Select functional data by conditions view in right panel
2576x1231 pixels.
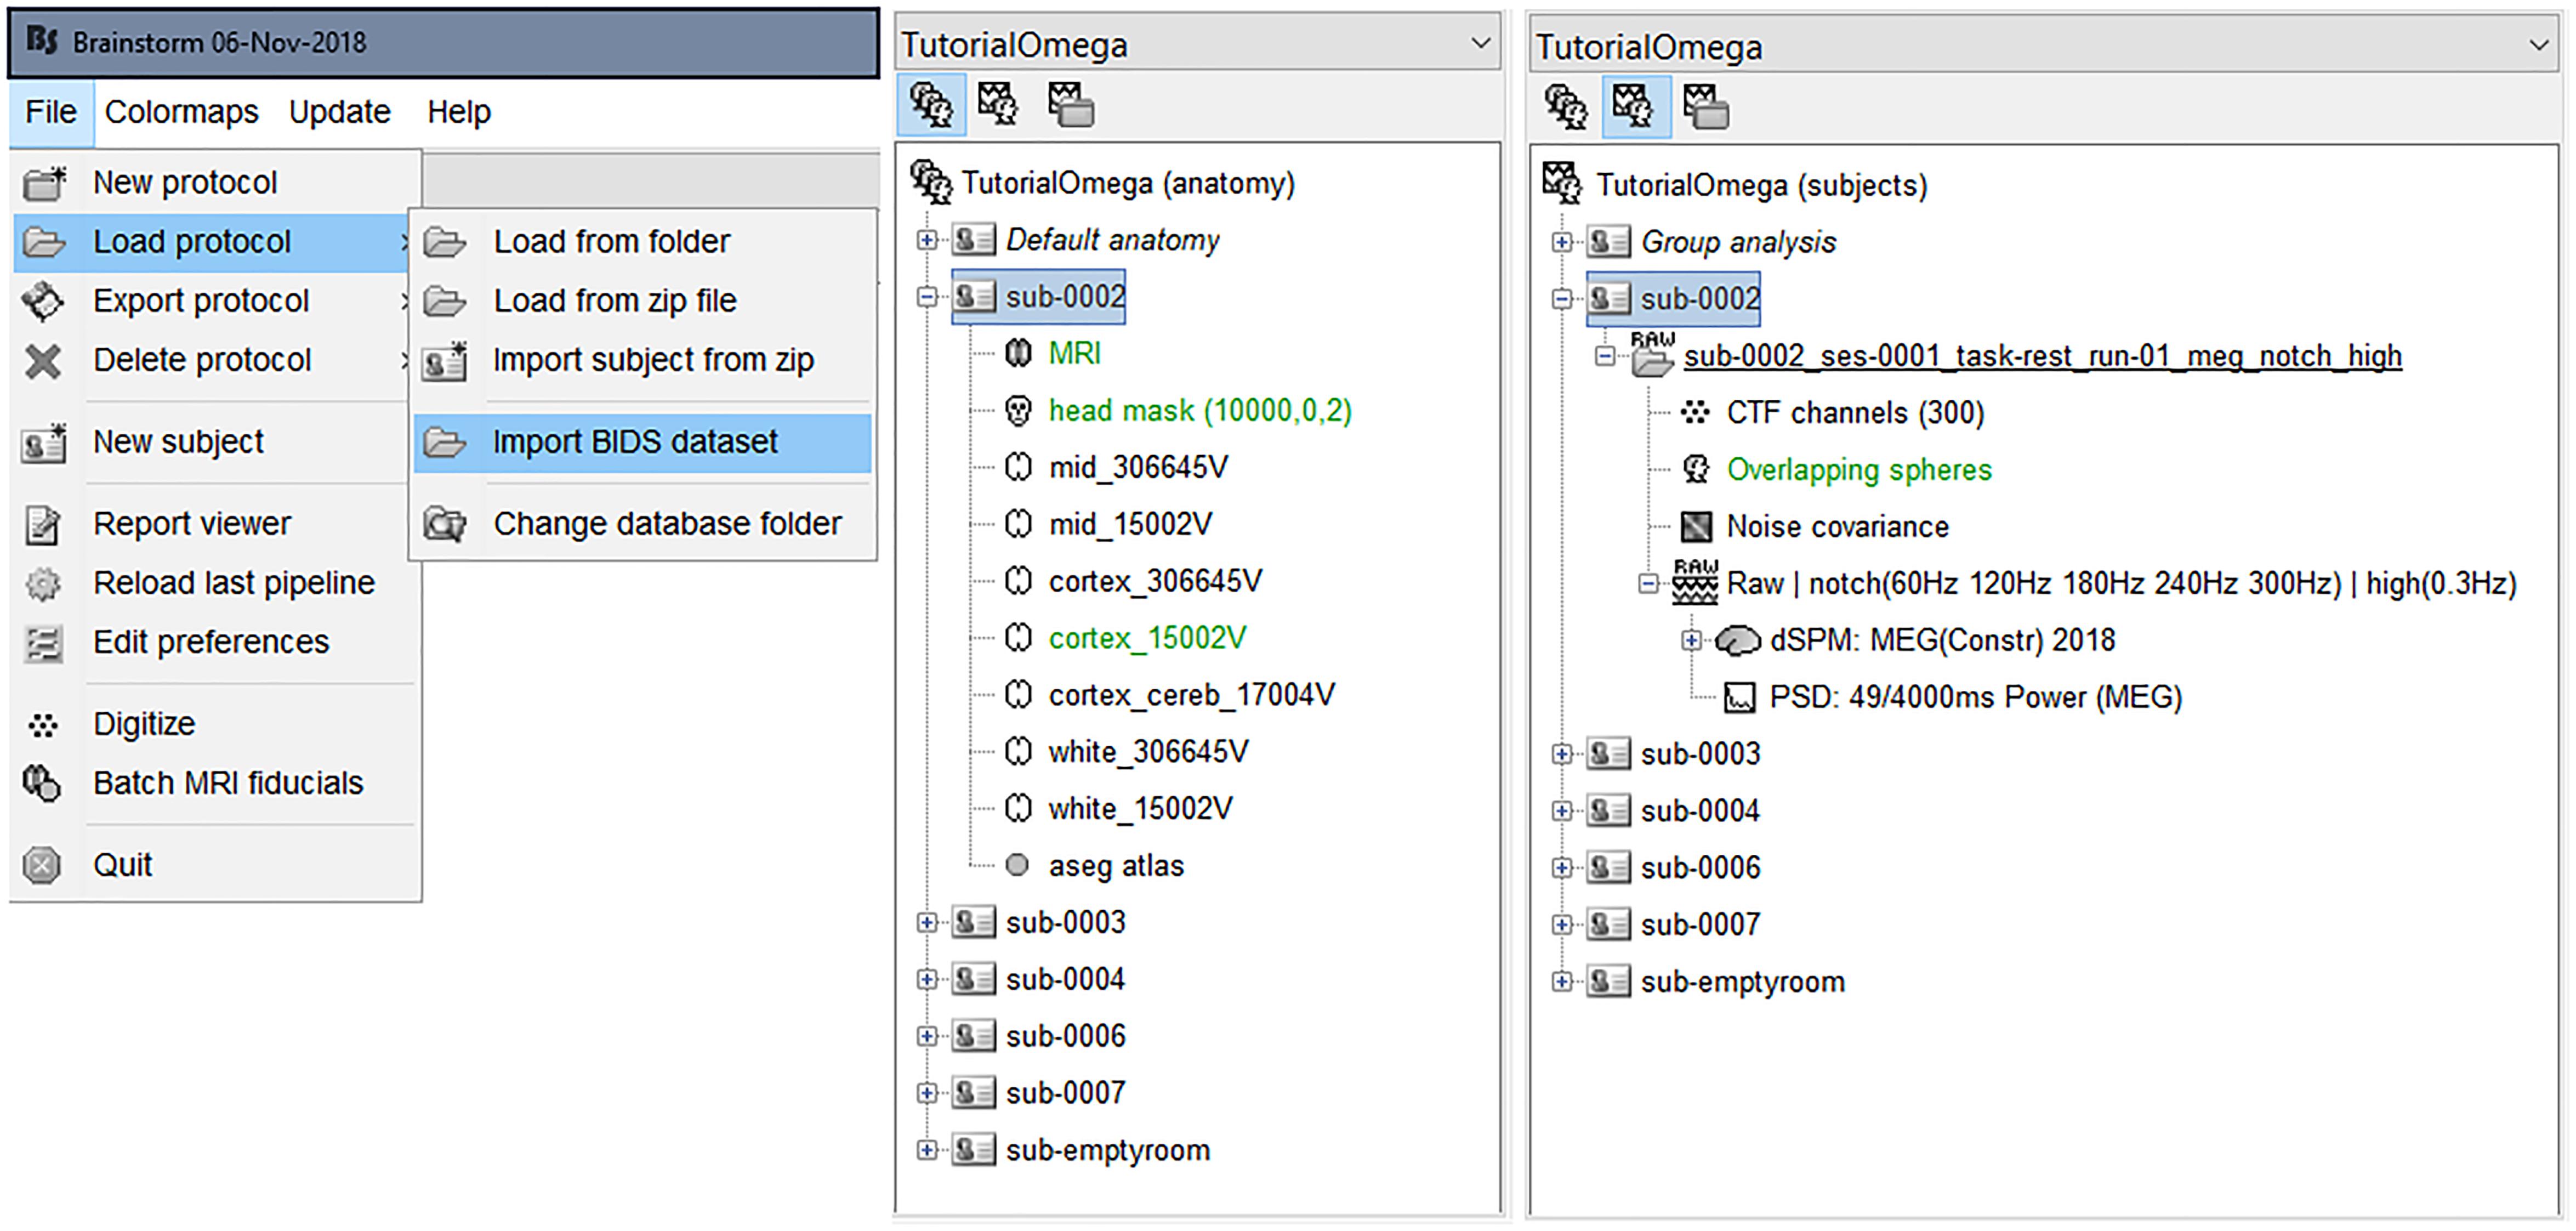tap(1706, 106)
